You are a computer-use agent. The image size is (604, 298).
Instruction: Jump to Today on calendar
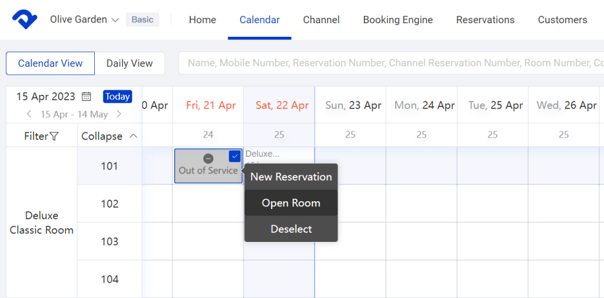pyautogui.click(x=117, y=97)
